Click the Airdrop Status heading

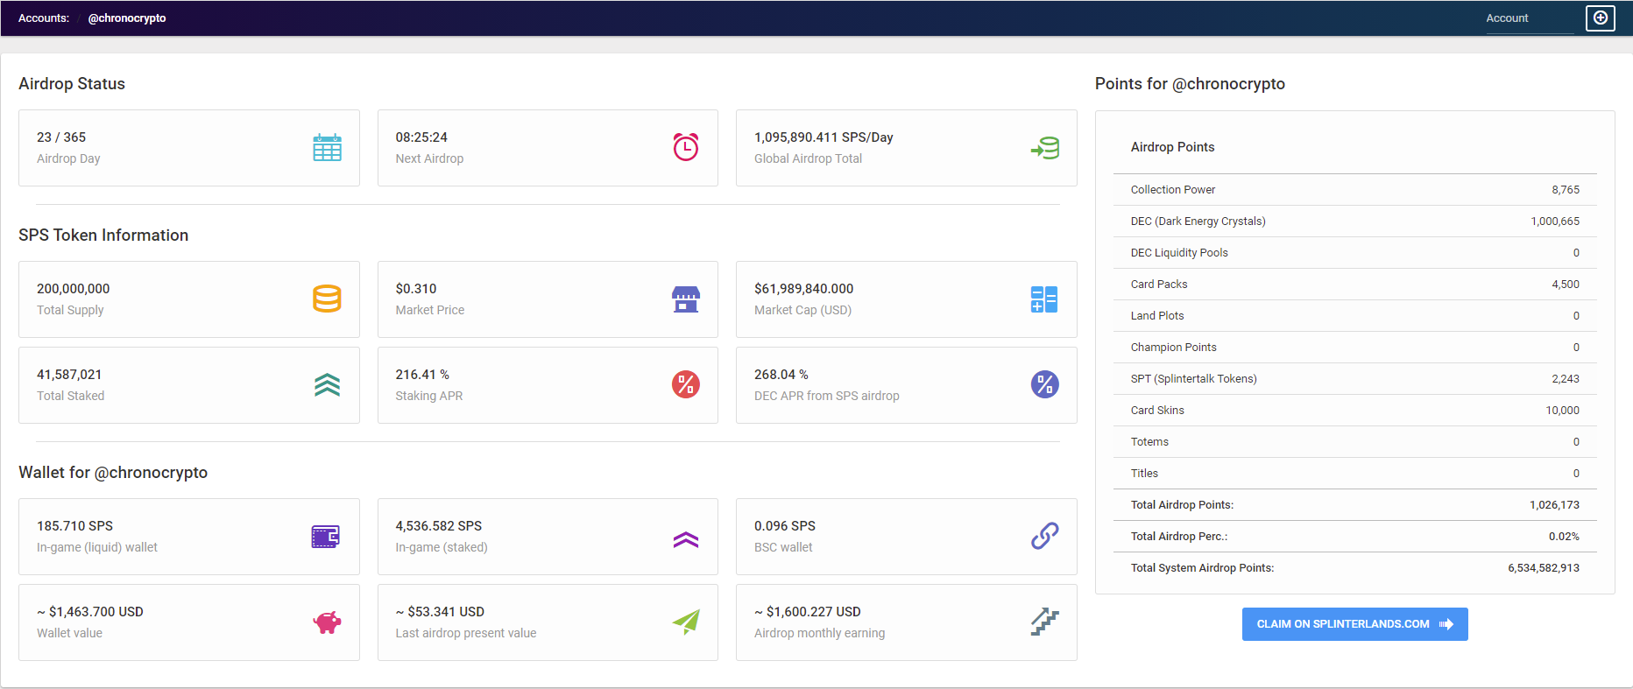(72, 84)
